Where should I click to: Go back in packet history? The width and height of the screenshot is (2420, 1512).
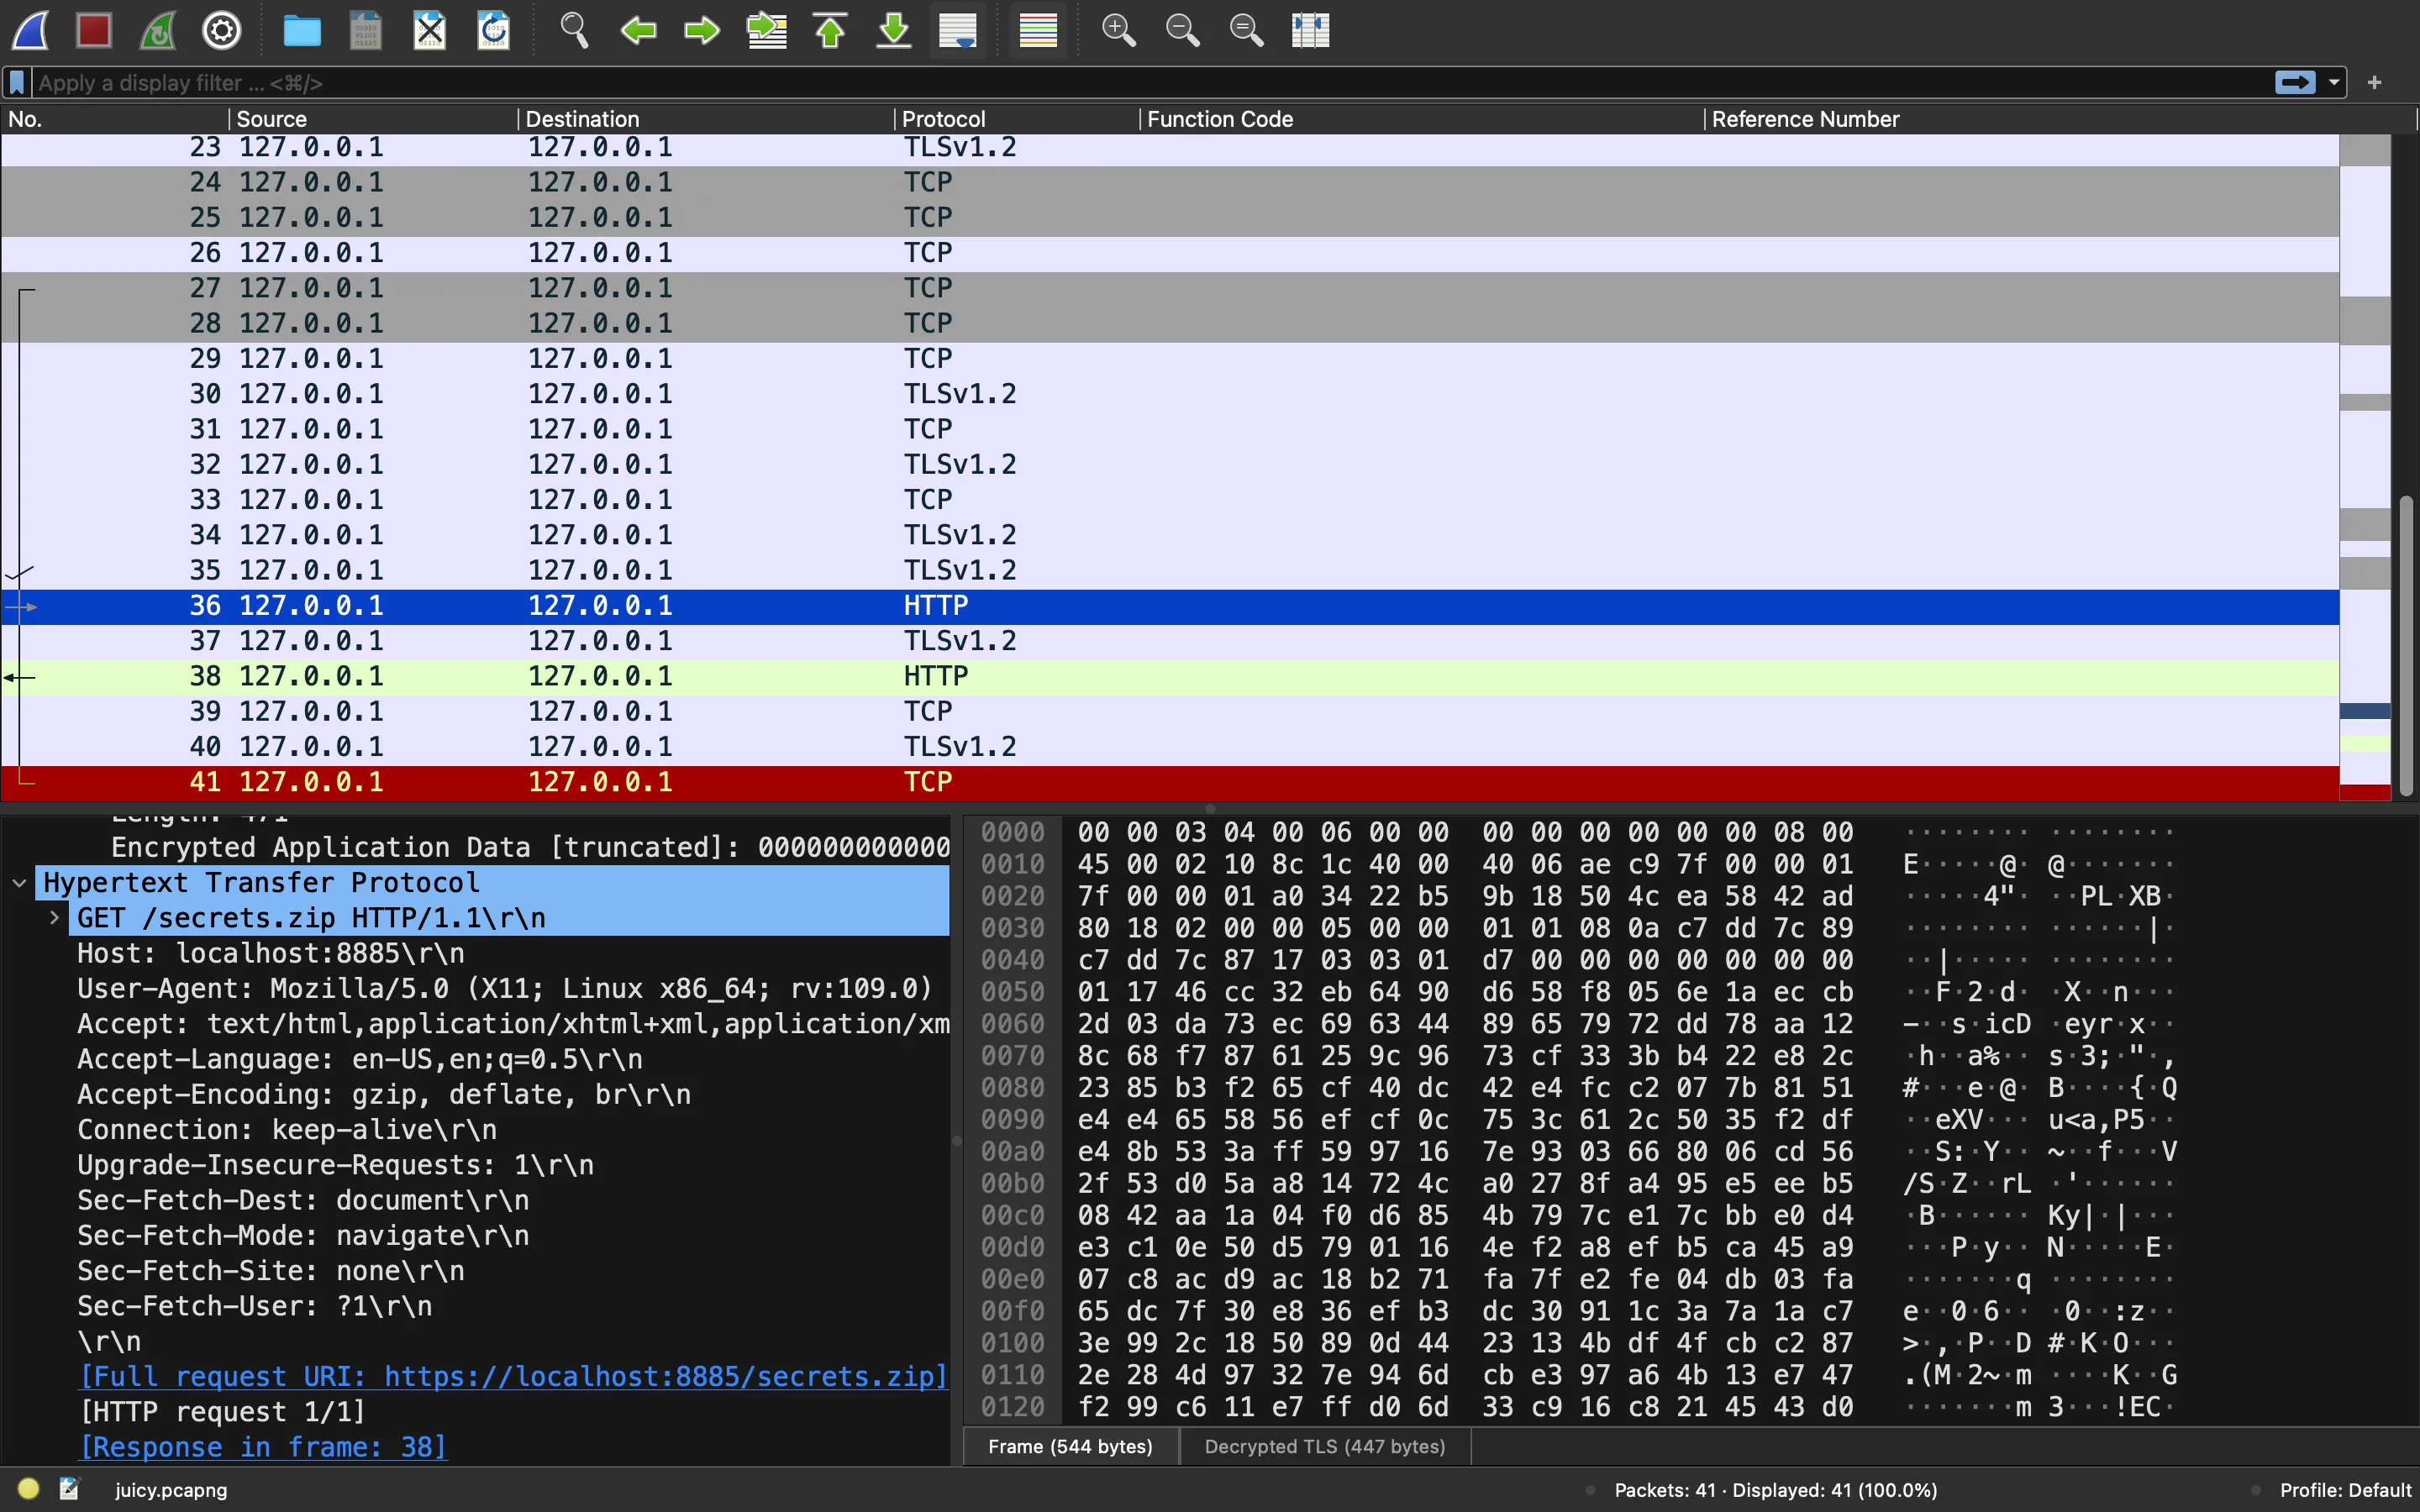tap(638, 30)
